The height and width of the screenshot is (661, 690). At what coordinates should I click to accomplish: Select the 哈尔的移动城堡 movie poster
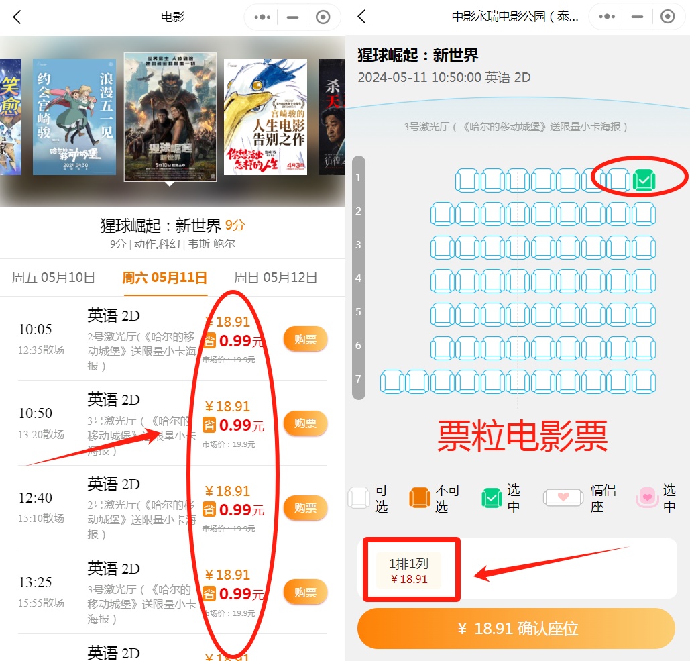[74, 117]
